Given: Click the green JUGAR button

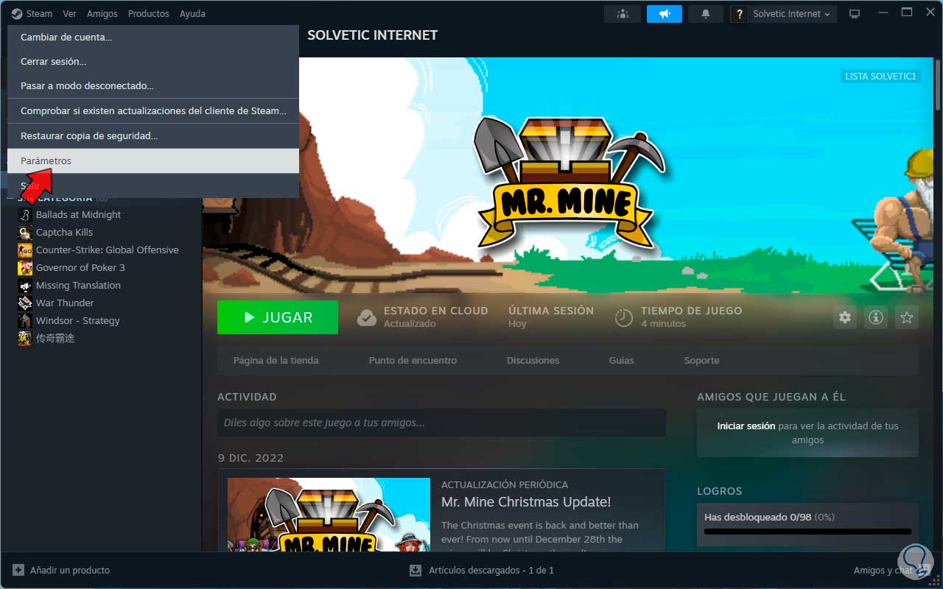Looking at the screenshot, I should coord(278,317).
